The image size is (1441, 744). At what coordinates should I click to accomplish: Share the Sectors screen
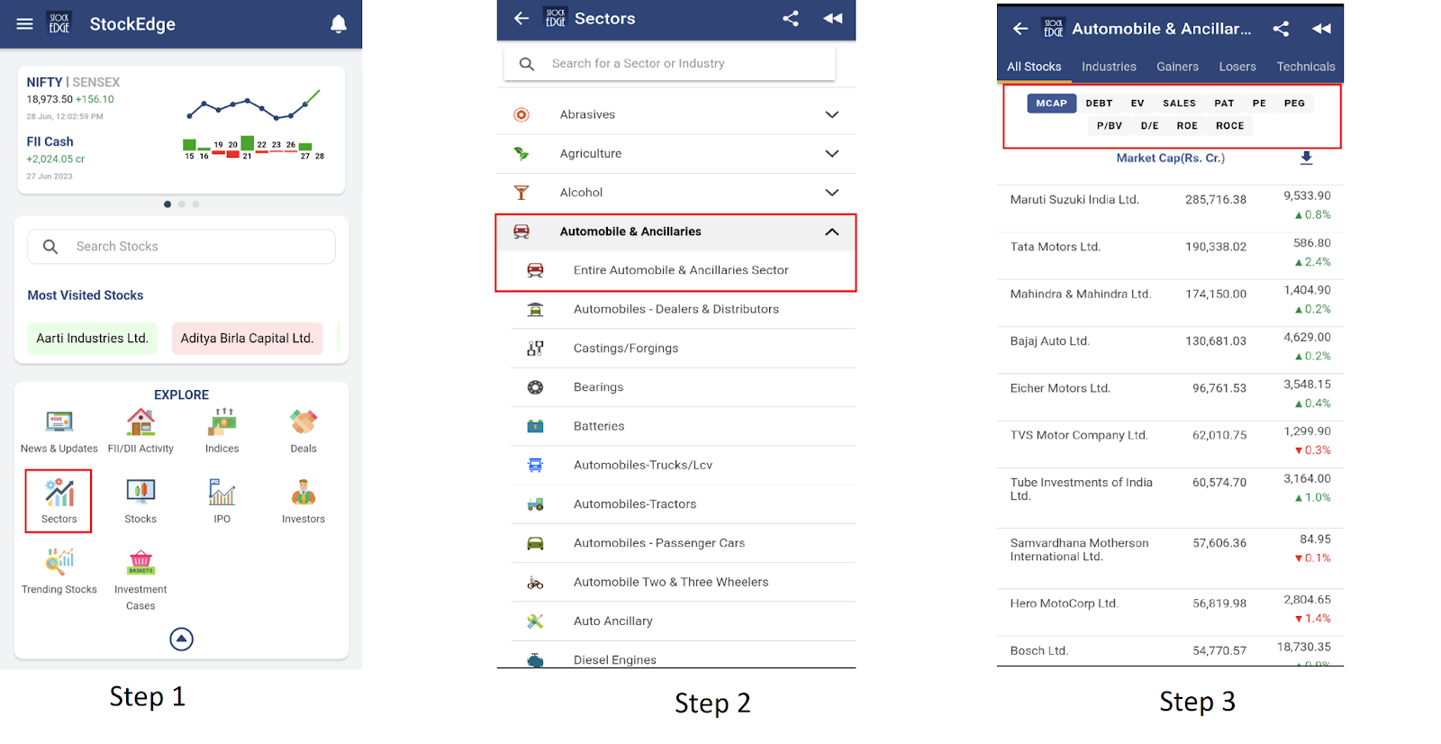(791, 18)
